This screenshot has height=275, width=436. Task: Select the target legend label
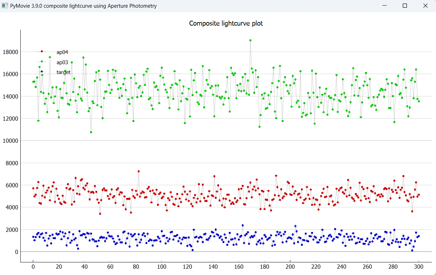[x=63, y=72]
